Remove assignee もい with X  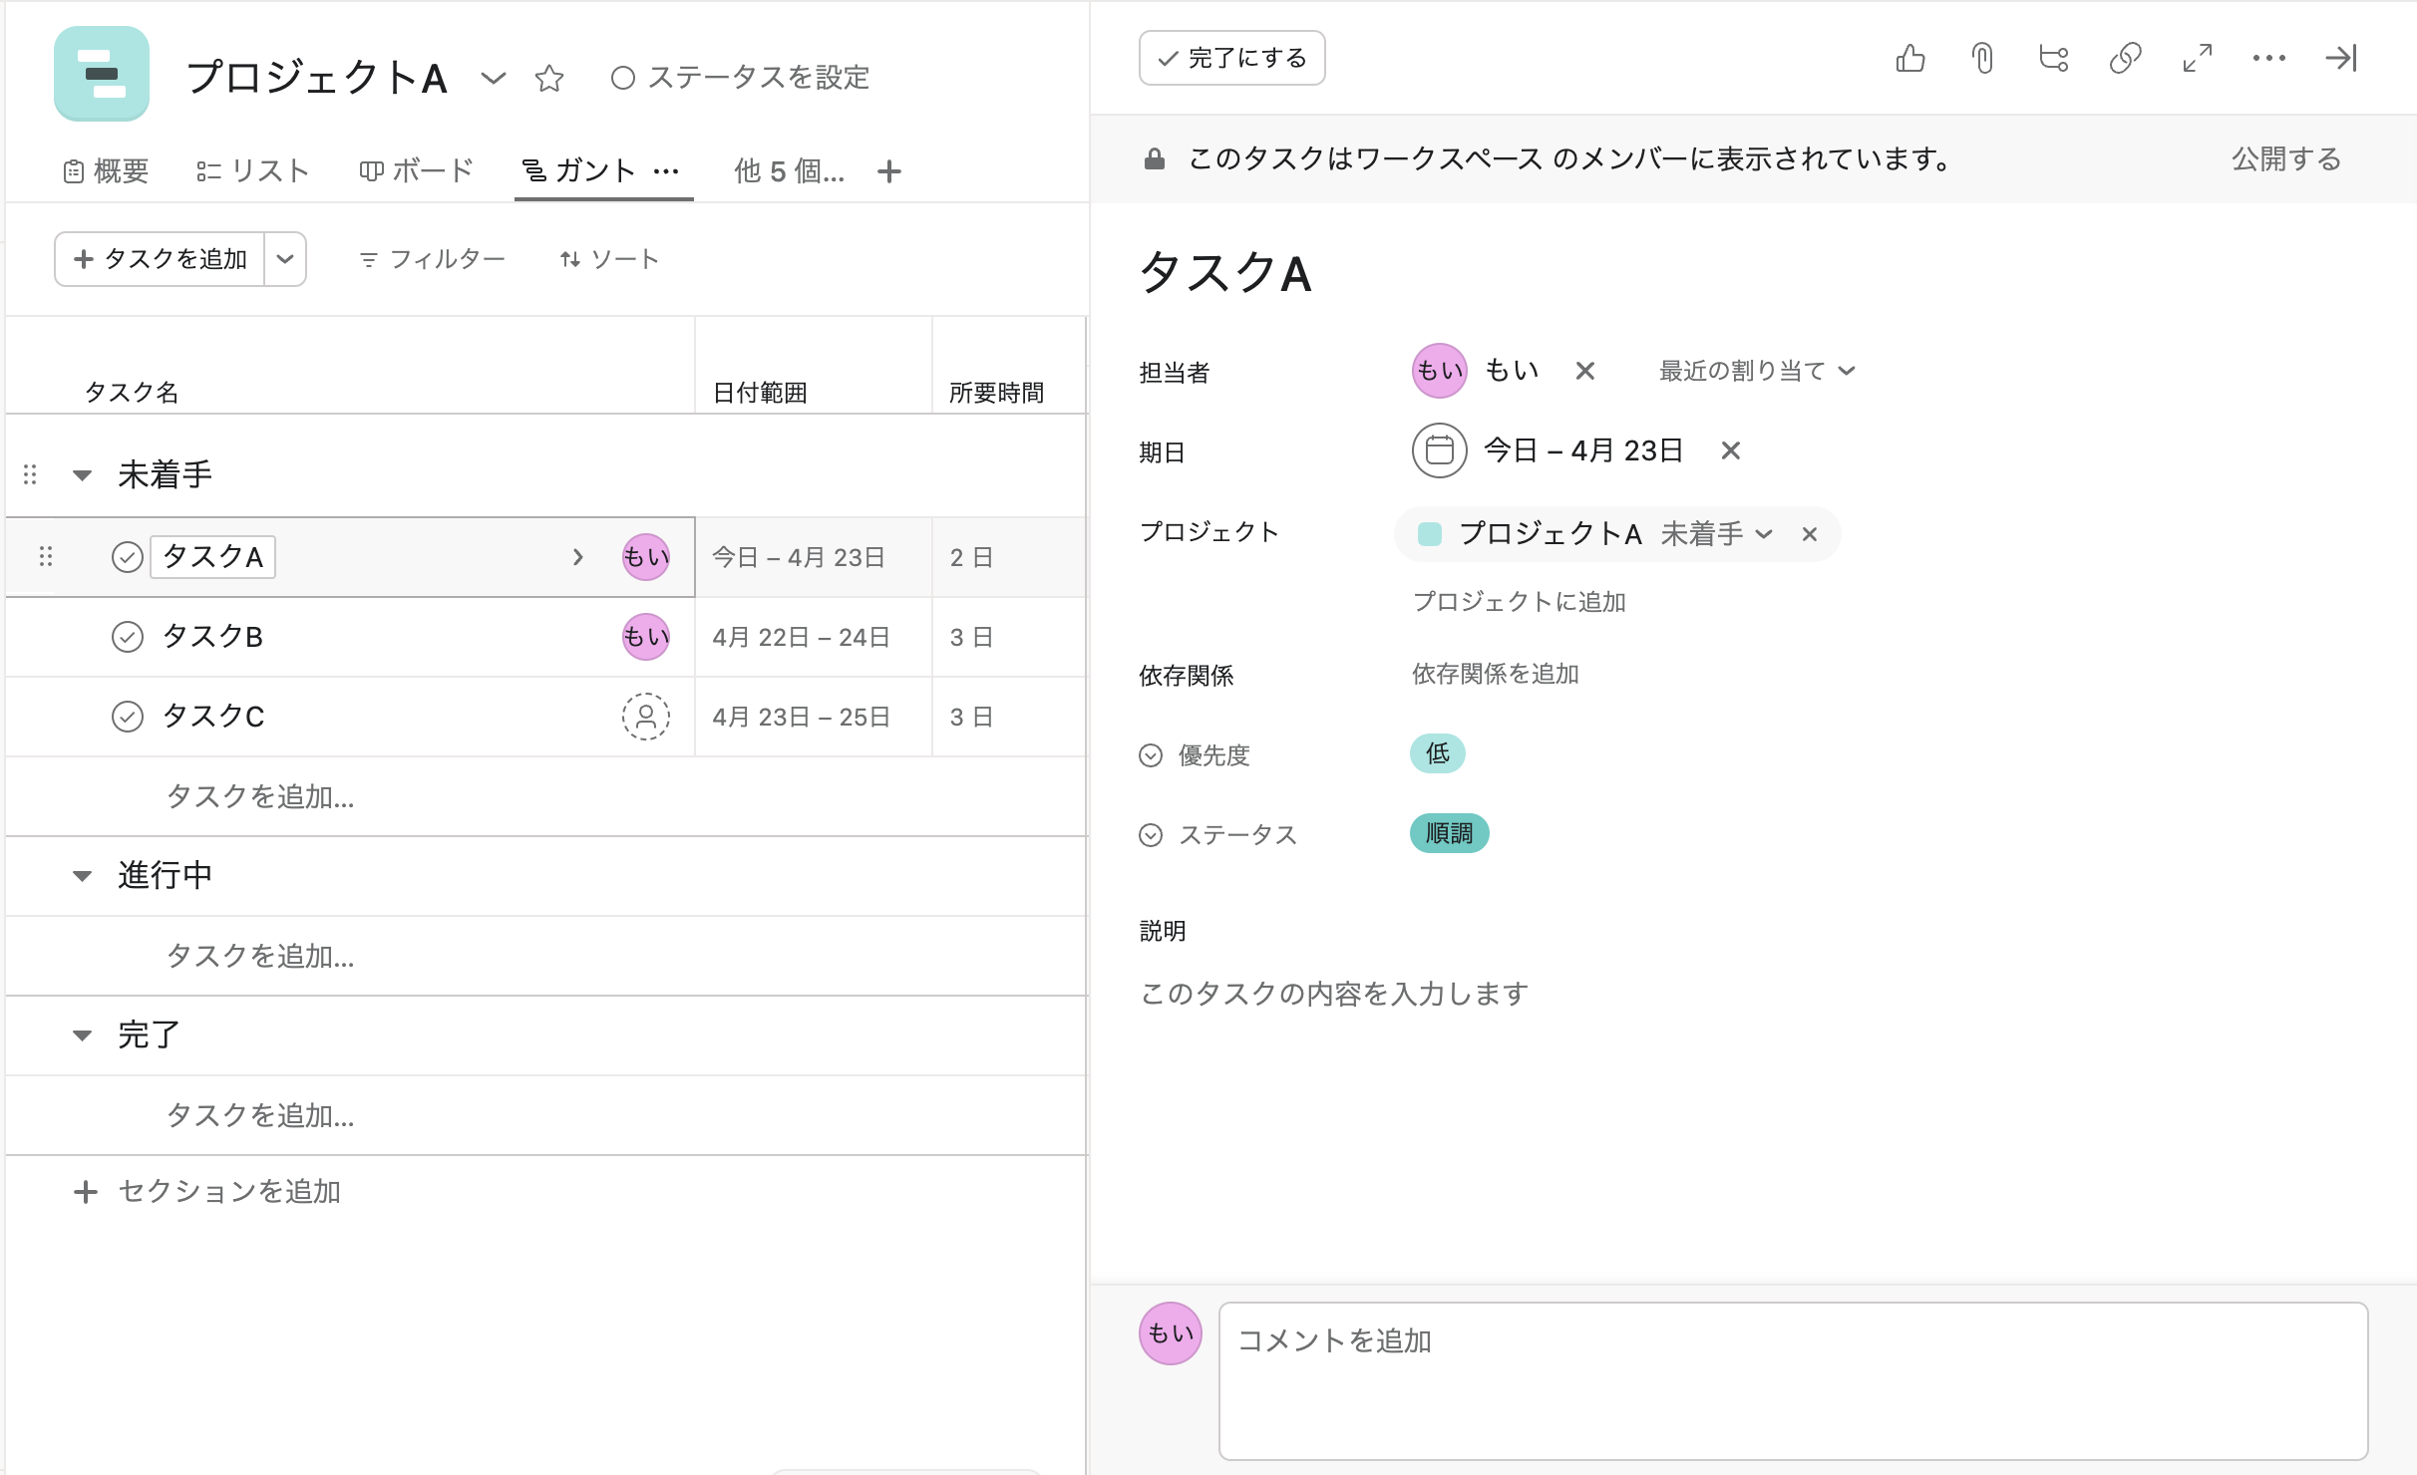[1585, 371]
